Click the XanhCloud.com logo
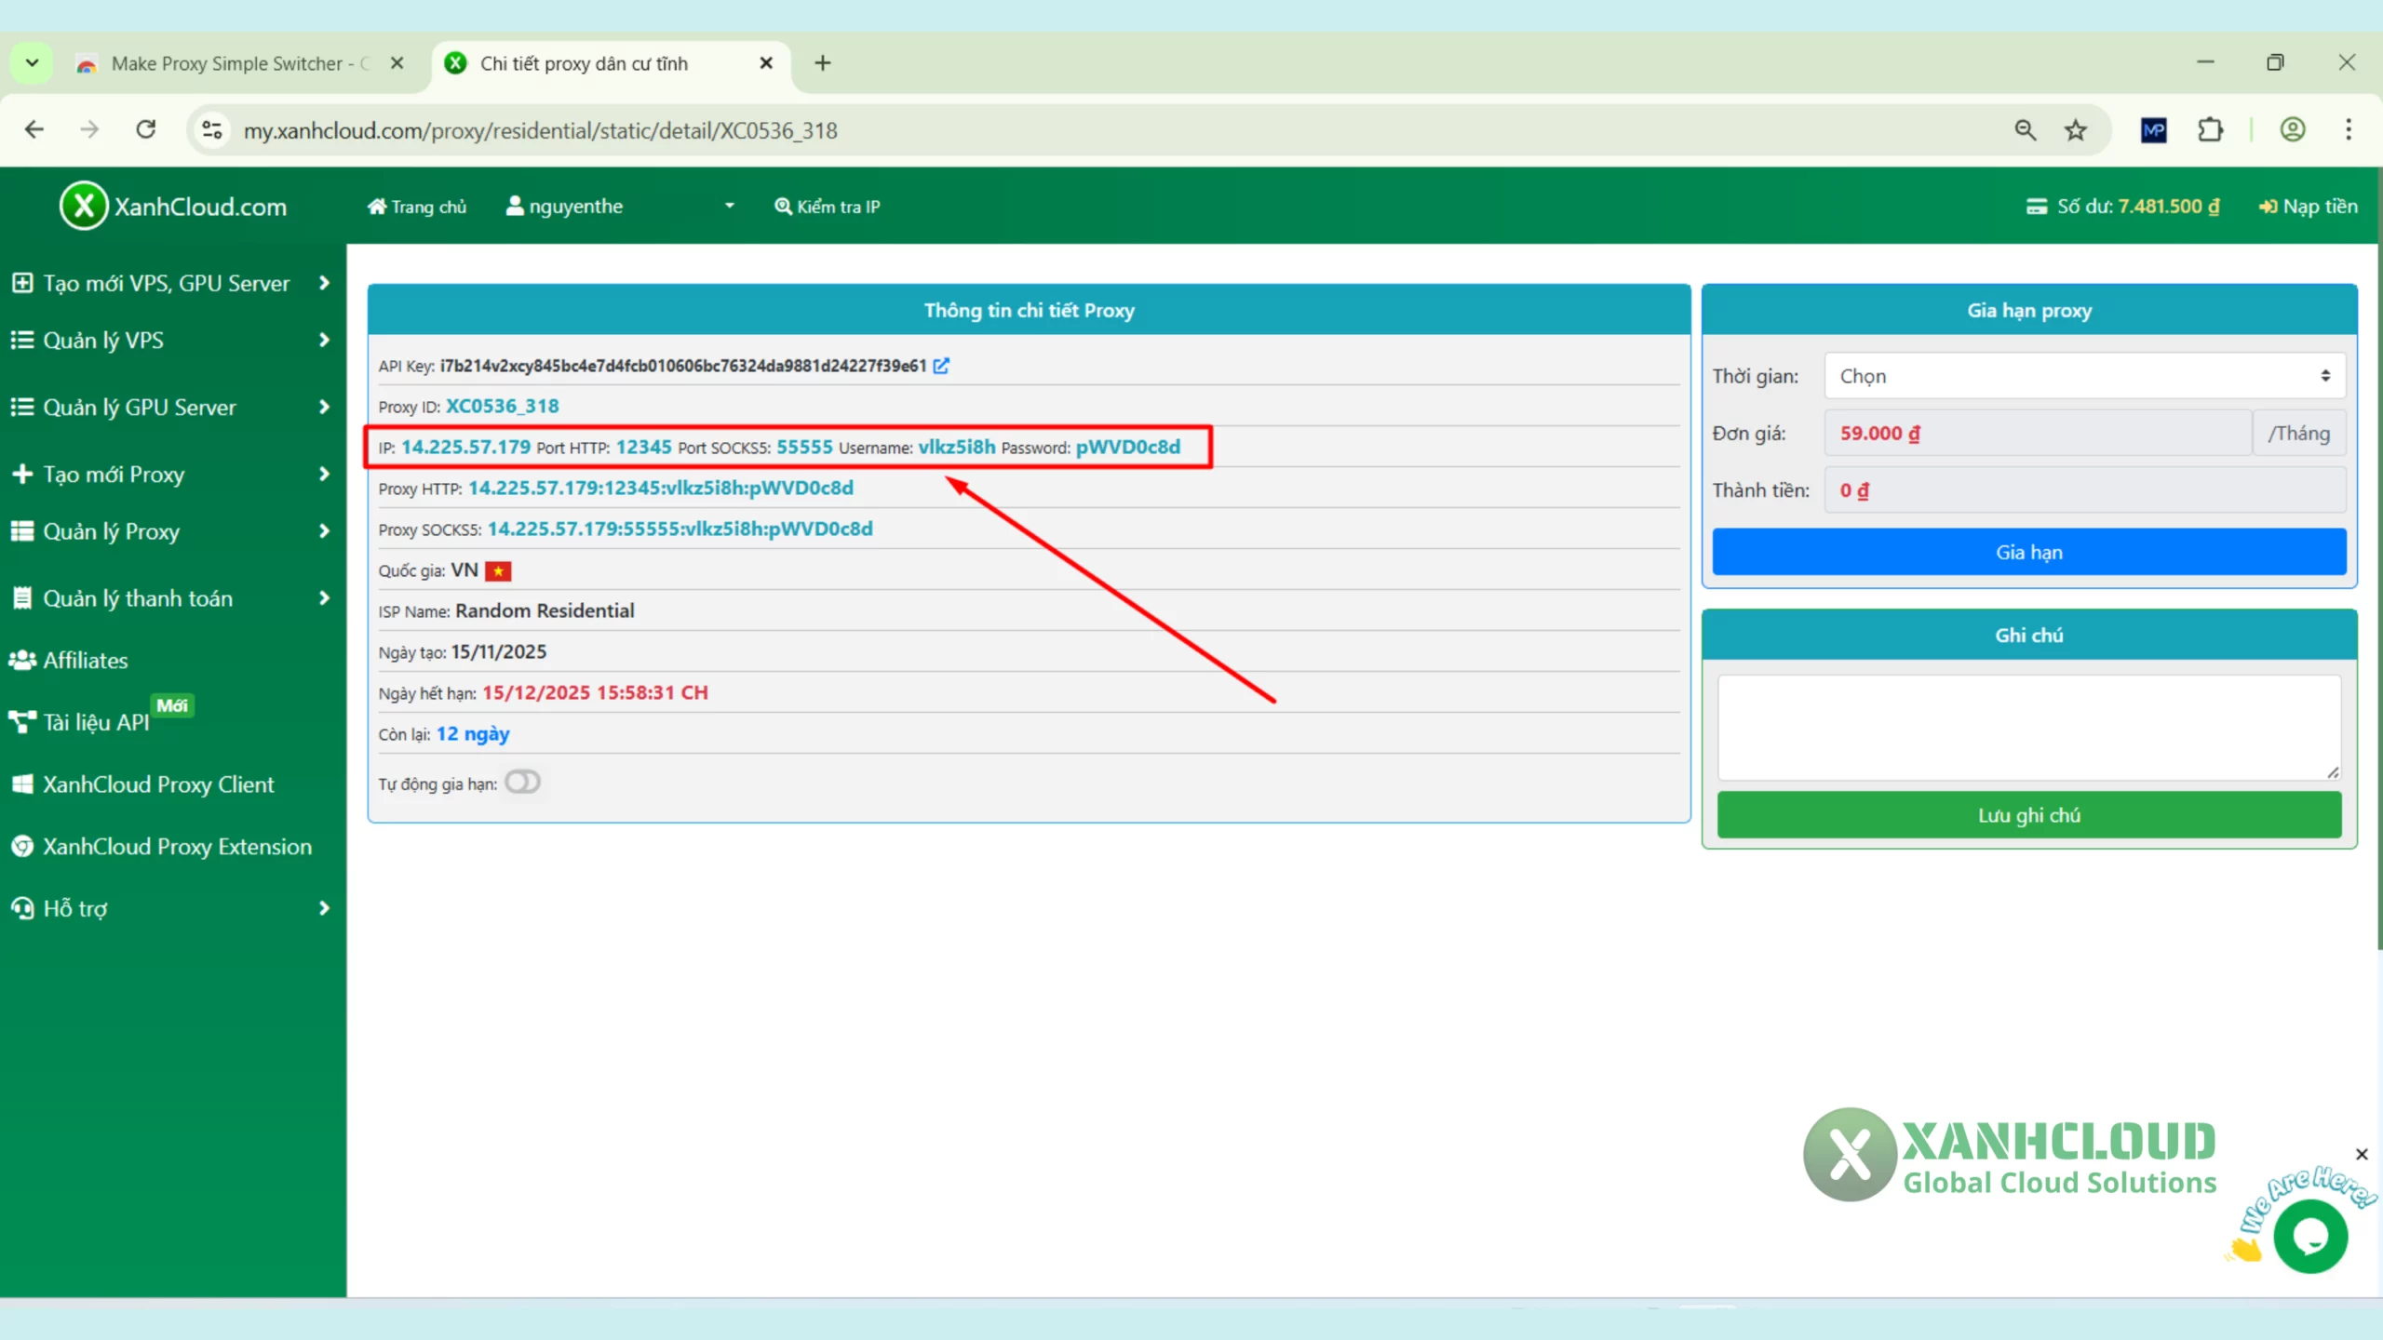Viewport: 2383px width, 1340px height. [174, 206]
